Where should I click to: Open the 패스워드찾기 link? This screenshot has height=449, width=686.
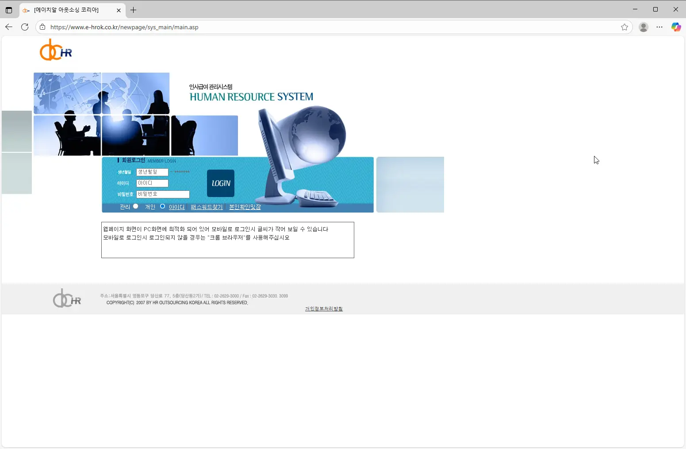pos(207,207)
